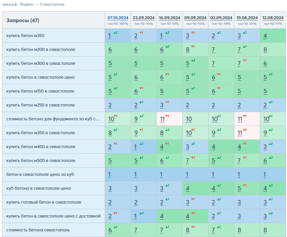The height and width of the screenshot is (237, 287).
Task: Click position 7 for купить бетон м500 on 09.09.2024
Action: [x=188, y=161]
